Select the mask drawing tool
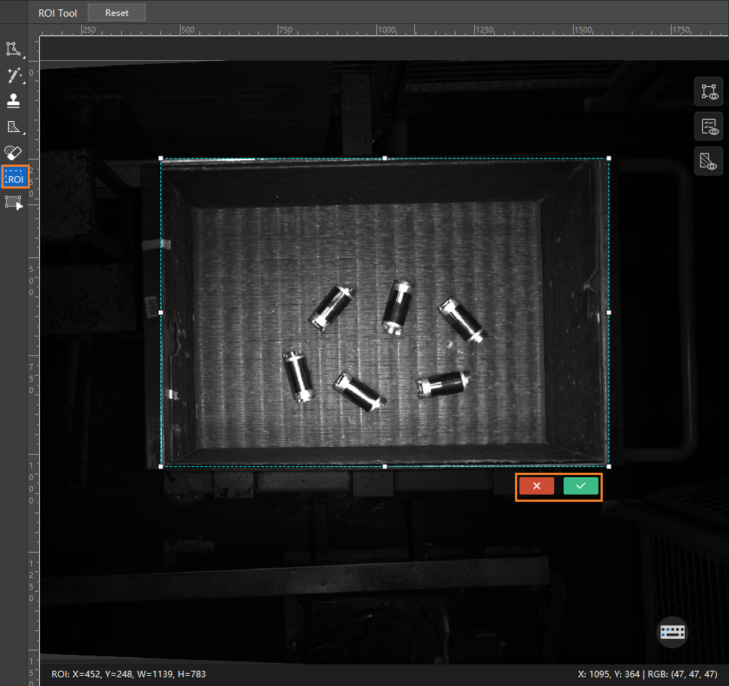This screenshot has width=729, height=686. pos(14,126)
